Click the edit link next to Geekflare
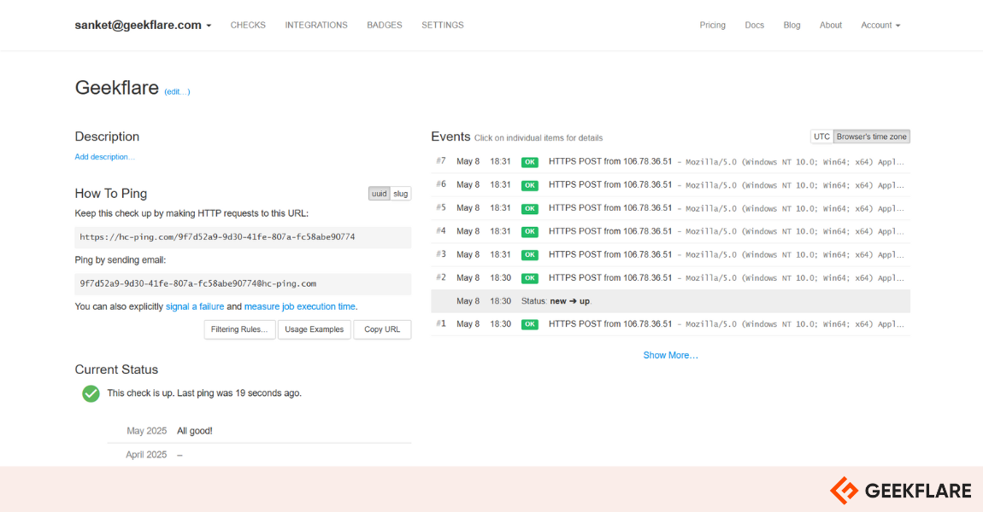The image size is (983, 512). [177, 91]
